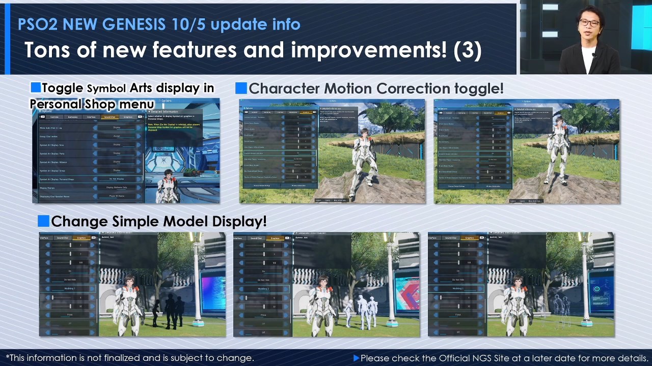Click the right arrow beside Symbol Art Display: Party
This screenshot has width=652, height=366.
(138, 154)
